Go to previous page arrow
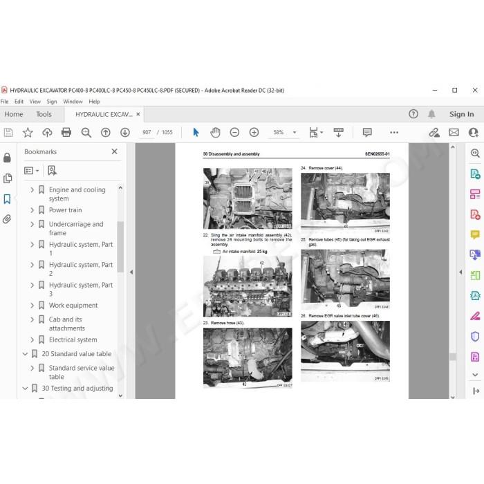Screen dimensions: 484x484 coord(106,133)
